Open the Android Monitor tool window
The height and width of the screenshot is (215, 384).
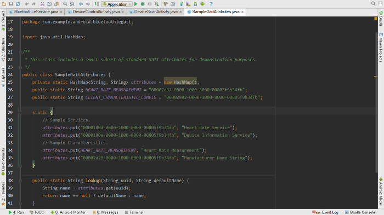[x=68, y=212]
